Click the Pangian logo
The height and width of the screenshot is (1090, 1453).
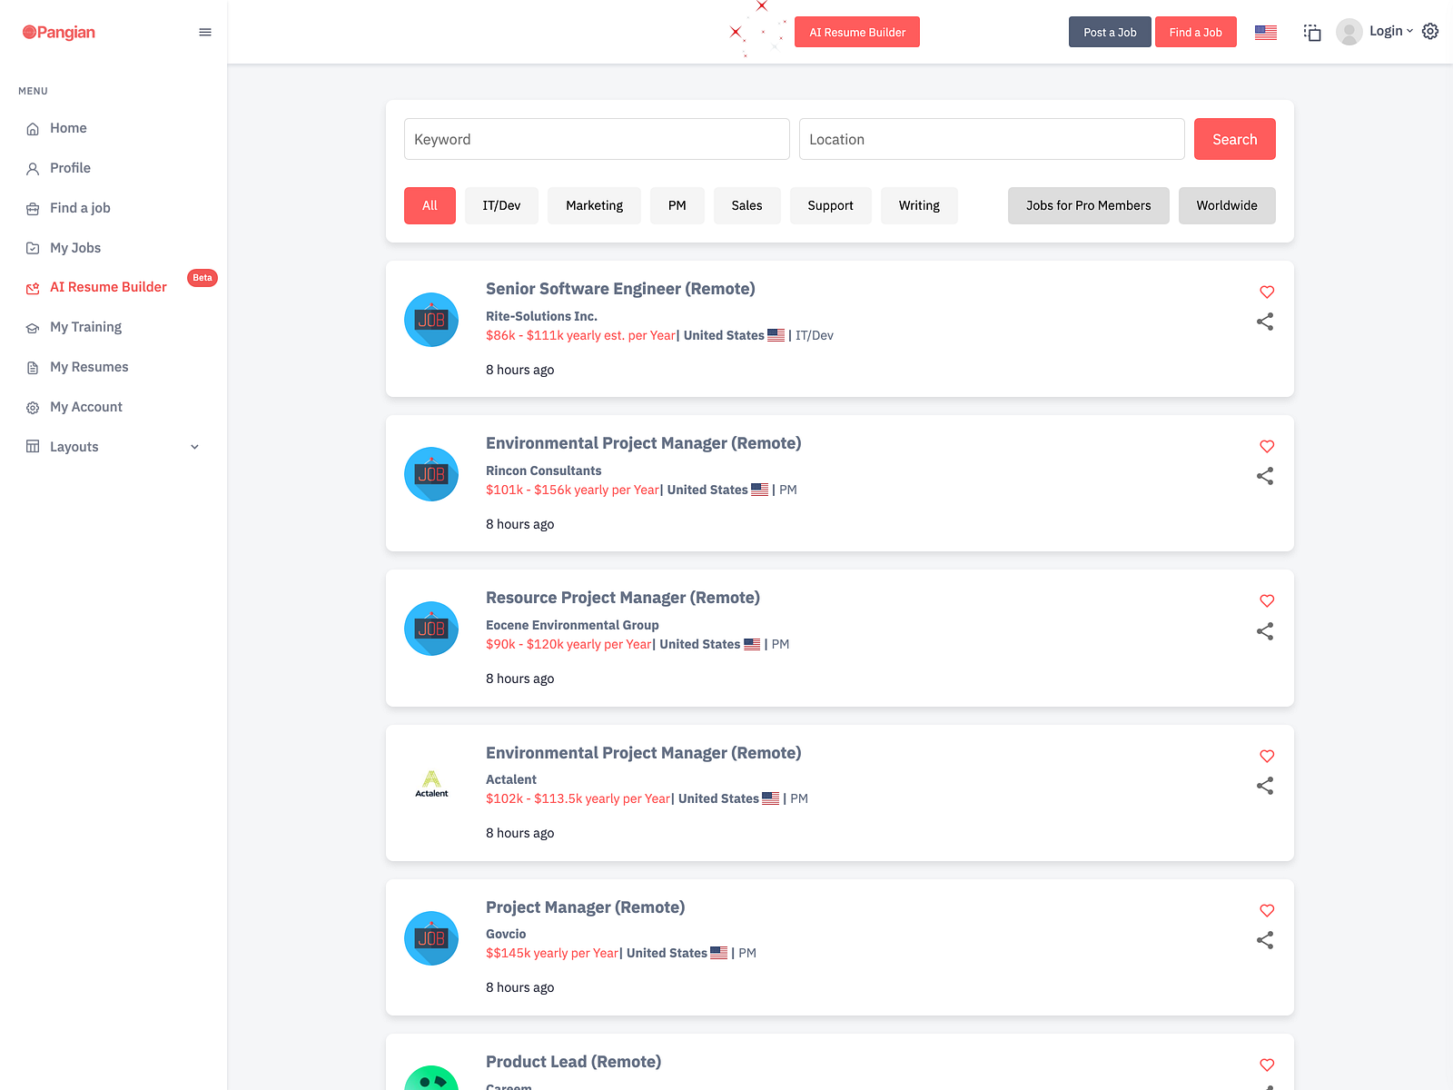(x=57, y=32)
